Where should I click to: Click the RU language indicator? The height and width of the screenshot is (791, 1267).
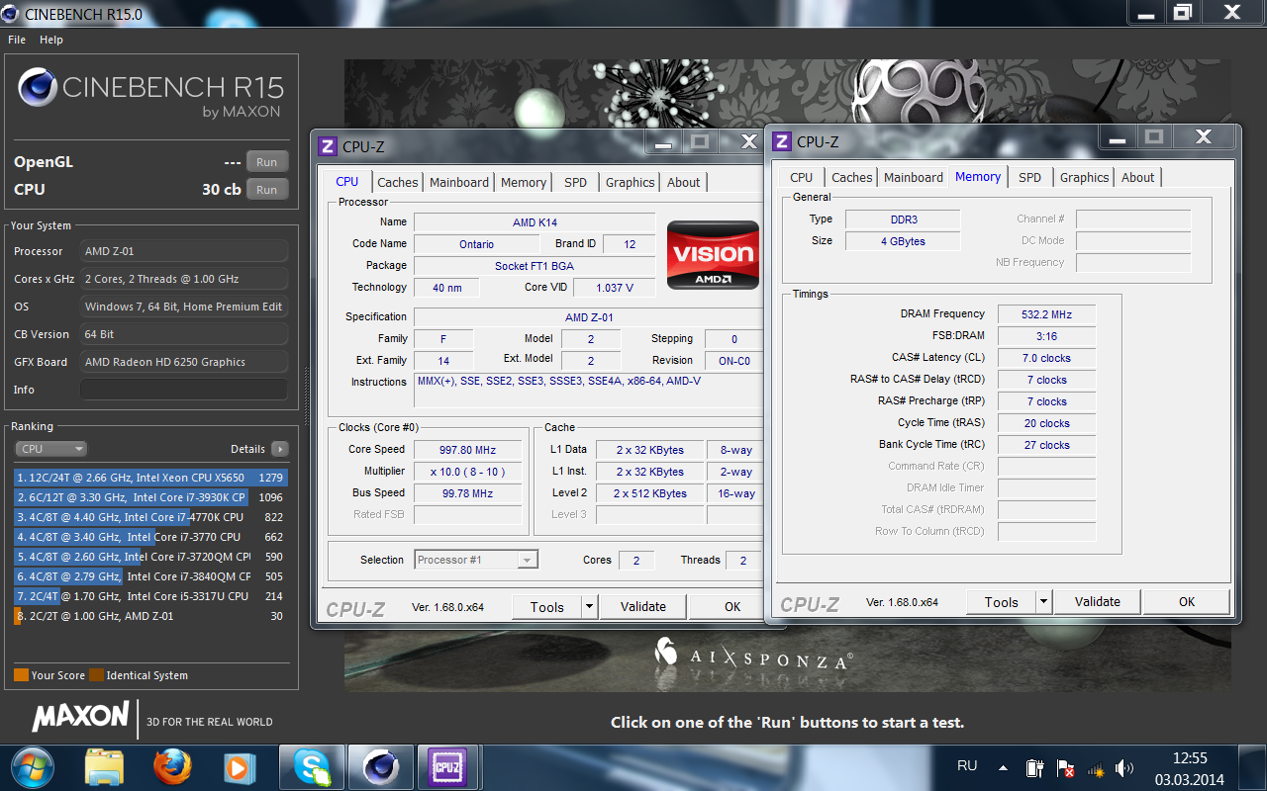click(967, 765)
